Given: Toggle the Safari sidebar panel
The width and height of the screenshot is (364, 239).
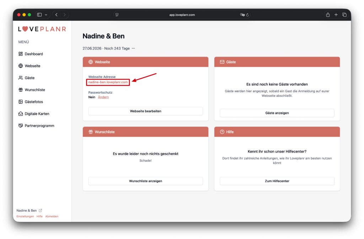Looking at the screenshot, I should 39,15.
